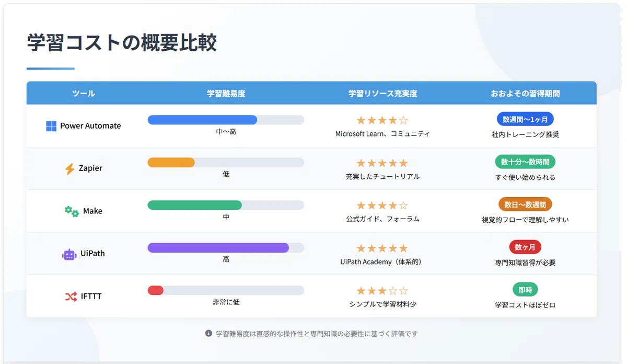Click the Make gears icon
Screen dimensions: 627x364
(72, 211)
